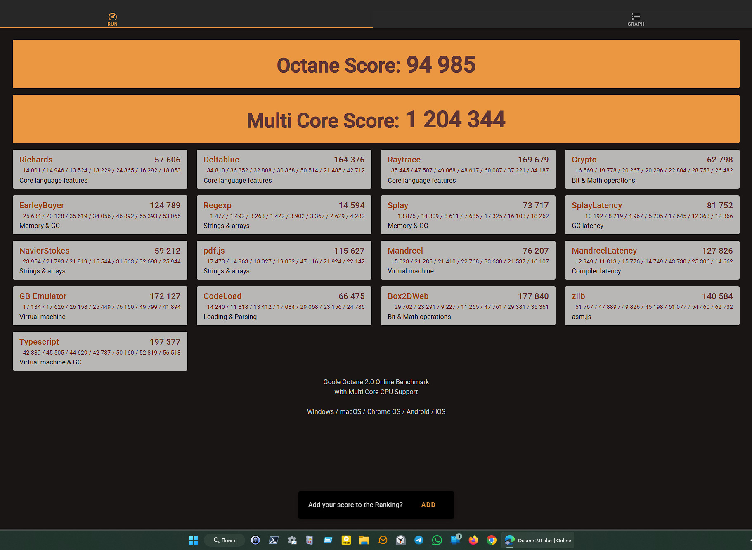Click the Box2DWeb benchmark title
Viewport: 752px width, 550px height.
[408, 296]
